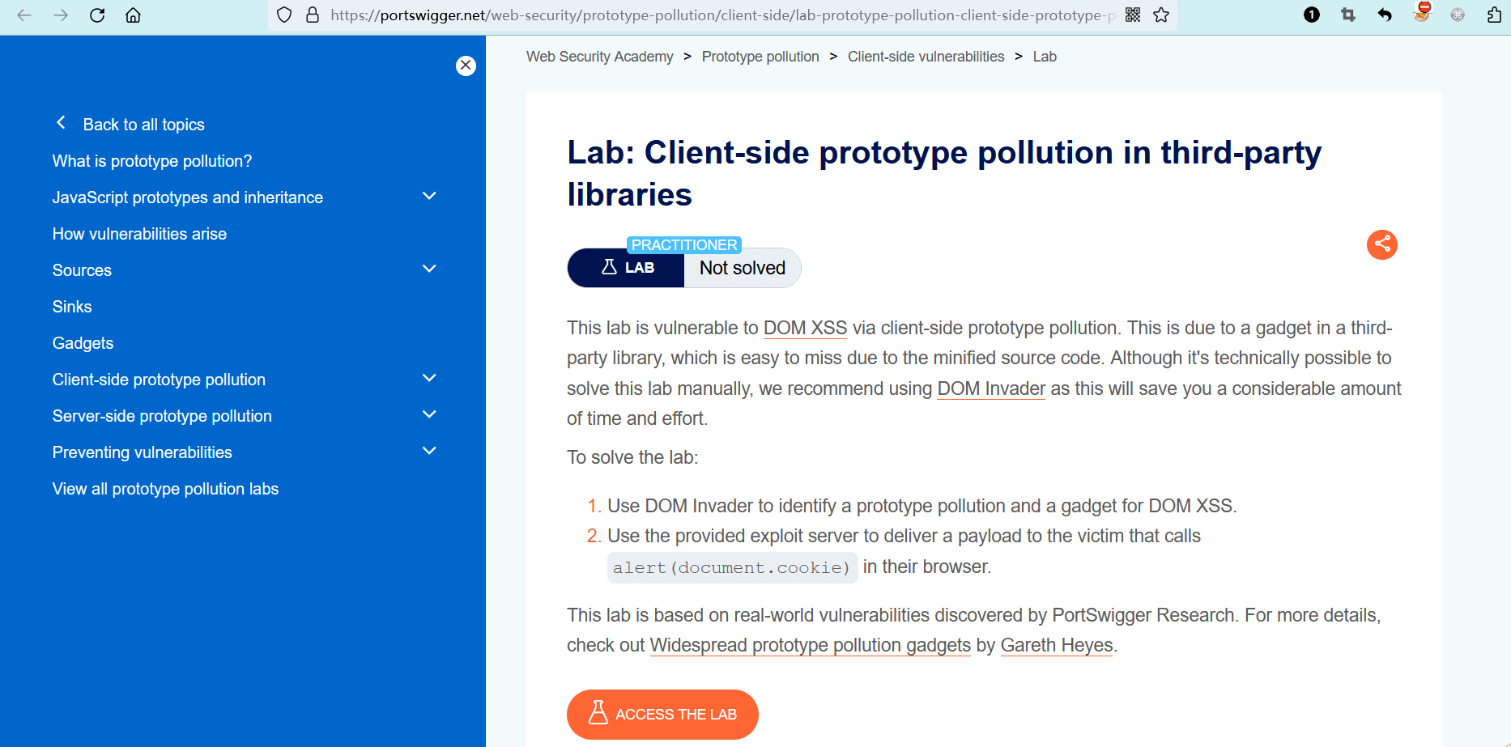The height and width of the screenshot is (747, 1511).
Task: Select What is prototype pollution? topic
Action: (x=152, y=161)
